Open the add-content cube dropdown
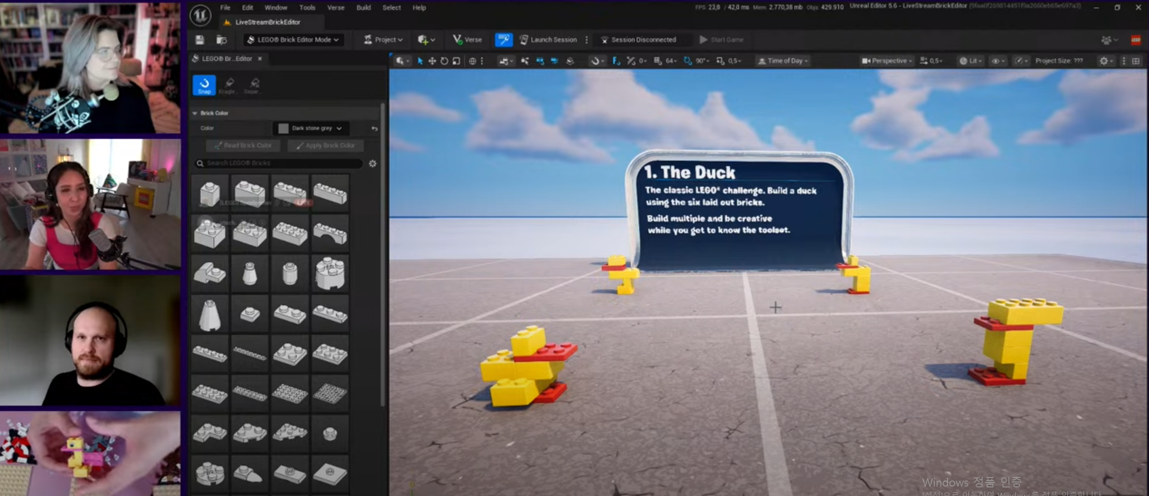 click(426, 40)
